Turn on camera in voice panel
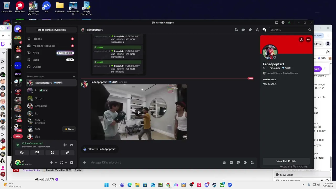 coord(22,153)
